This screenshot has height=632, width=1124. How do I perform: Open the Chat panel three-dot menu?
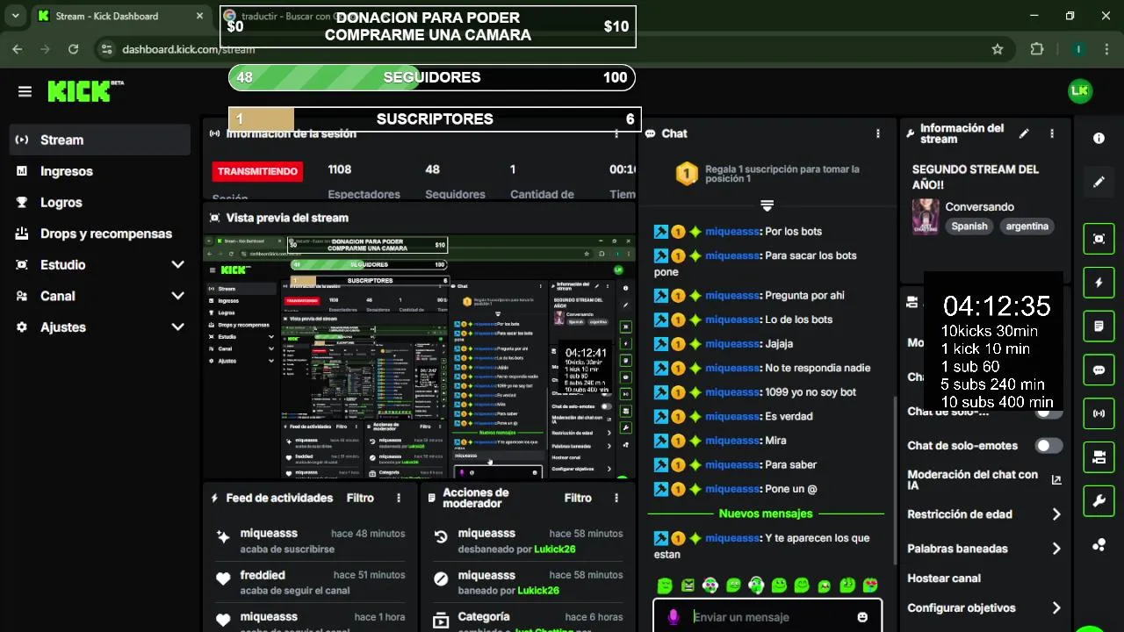877,133
